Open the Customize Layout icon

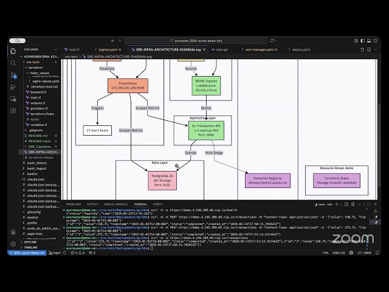click(356, 41)
